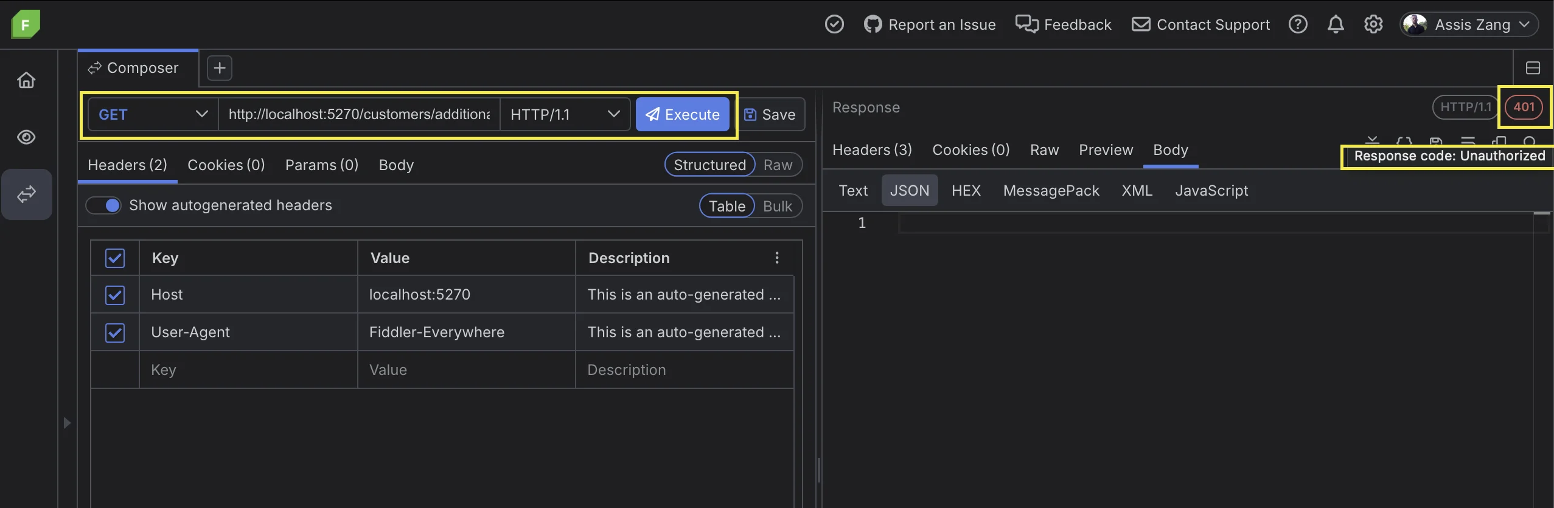Add a new Composer tab with plus

220,68
